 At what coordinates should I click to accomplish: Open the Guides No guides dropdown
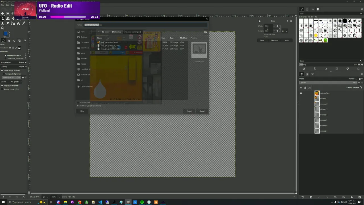[x=11, y=82]
